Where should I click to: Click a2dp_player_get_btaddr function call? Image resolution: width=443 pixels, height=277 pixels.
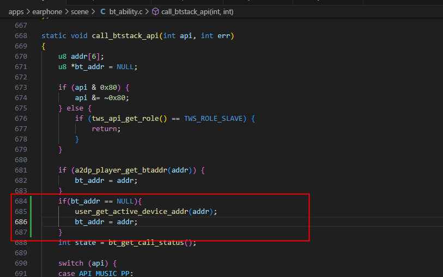(x=121, y=170)
